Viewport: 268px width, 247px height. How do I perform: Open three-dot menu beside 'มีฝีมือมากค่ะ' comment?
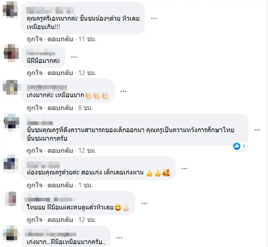pos(74,57)
